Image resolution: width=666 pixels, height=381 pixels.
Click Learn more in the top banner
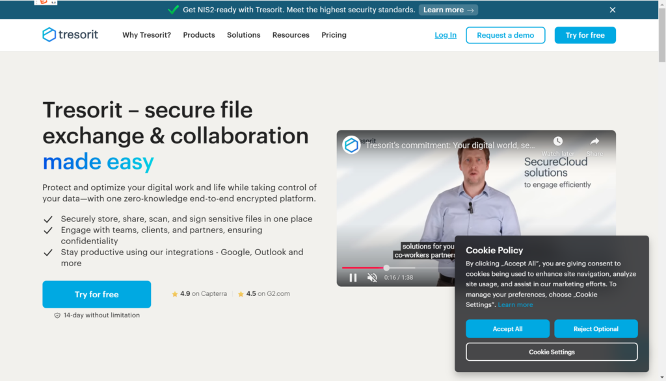(448, 10)
